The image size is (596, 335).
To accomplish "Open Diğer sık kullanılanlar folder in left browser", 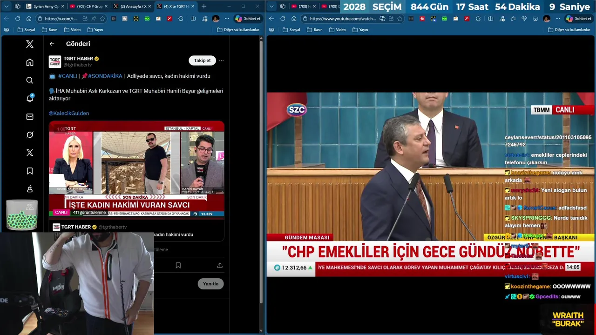I will (x=238, y=30).
